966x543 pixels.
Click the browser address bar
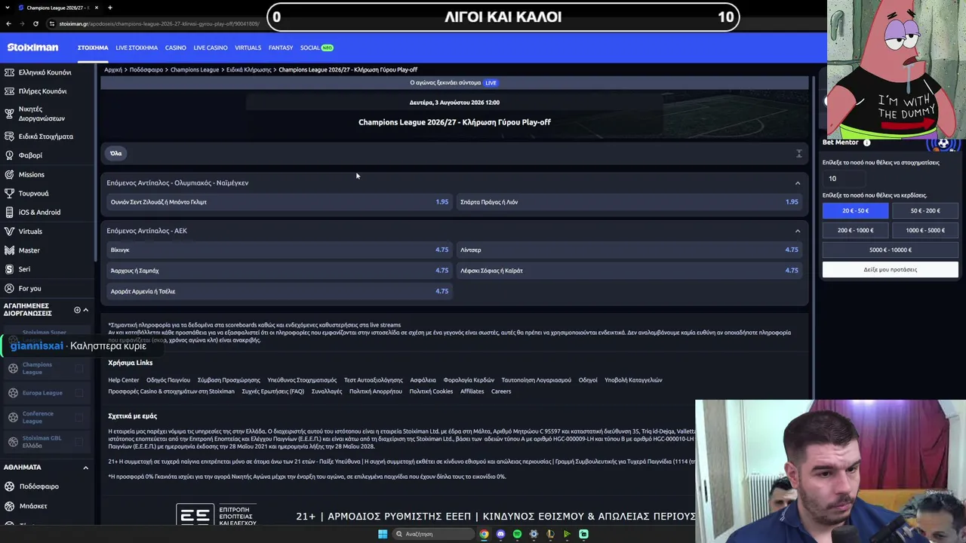click(158, 23)
